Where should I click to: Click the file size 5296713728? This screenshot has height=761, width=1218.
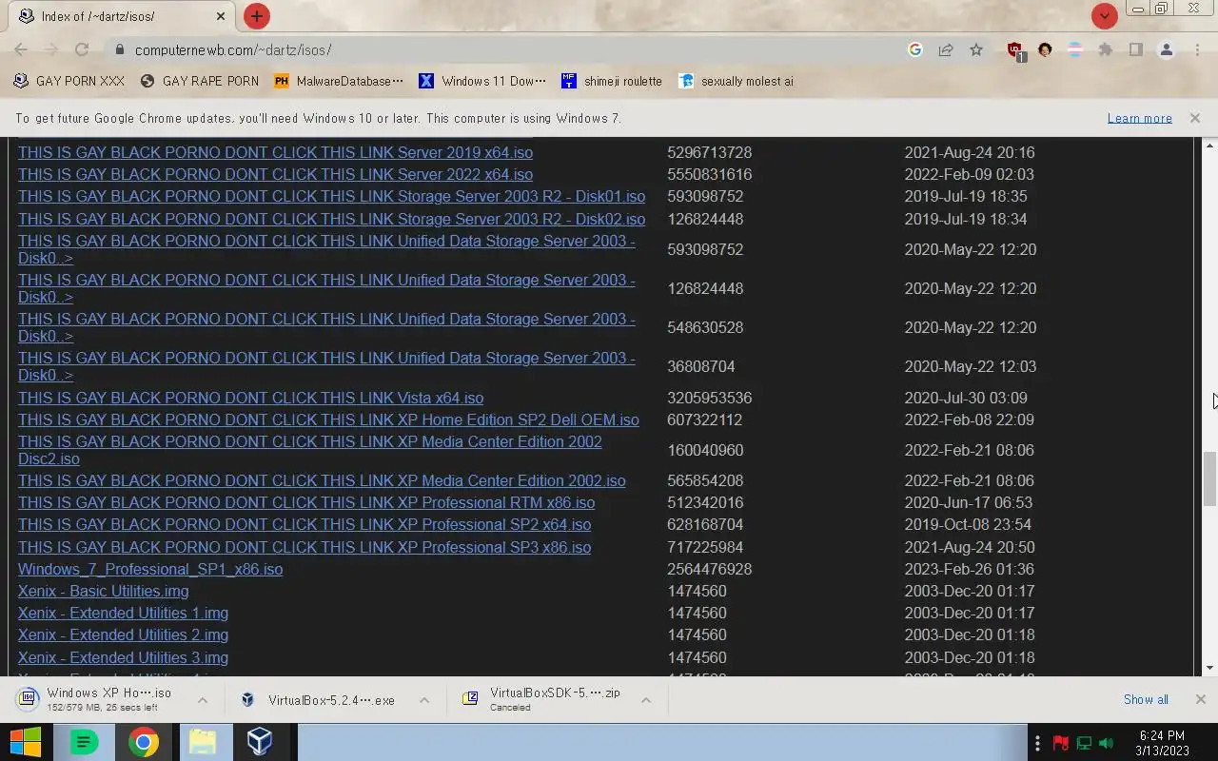coord(709,152)
